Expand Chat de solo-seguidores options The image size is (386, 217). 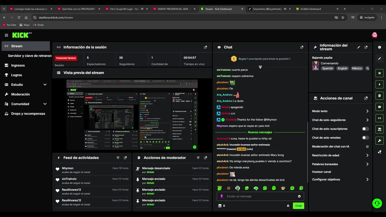367,120
